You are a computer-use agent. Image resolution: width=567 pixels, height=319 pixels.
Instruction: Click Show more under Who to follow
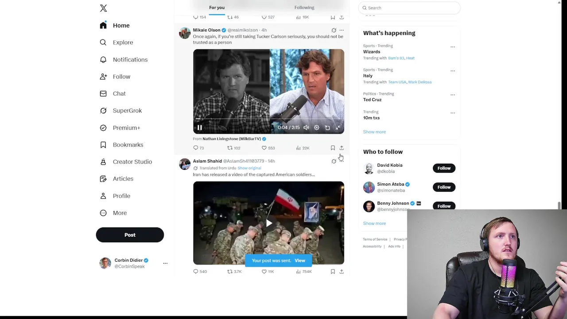pos(374,223)
